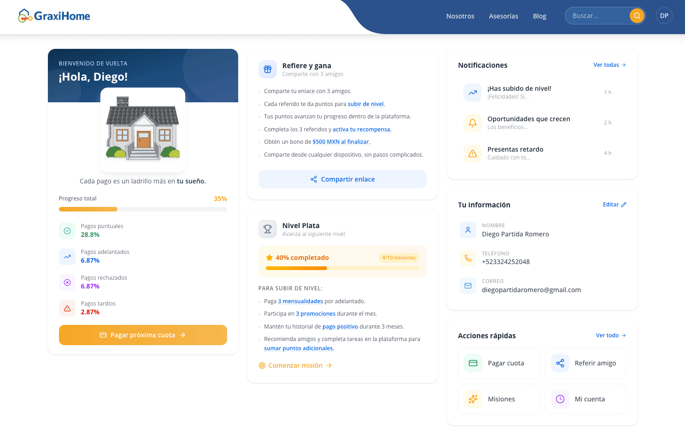The image size is (685, 441).
Task: Click the trophy icon next to Nivel Plata
Action: click(x=268, y=229)
